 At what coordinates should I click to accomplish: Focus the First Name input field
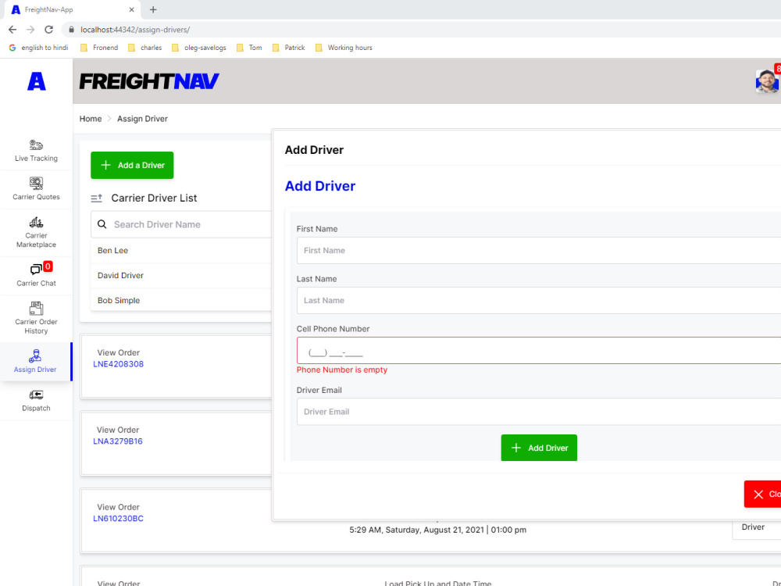click(539, 250)
